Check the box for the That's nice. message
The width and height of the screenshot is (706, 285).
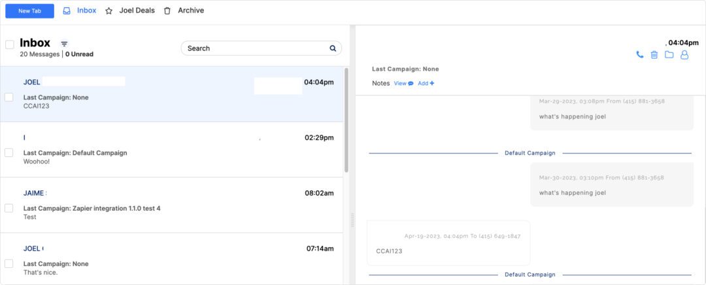pyautogui.click(x=9, y=263)
